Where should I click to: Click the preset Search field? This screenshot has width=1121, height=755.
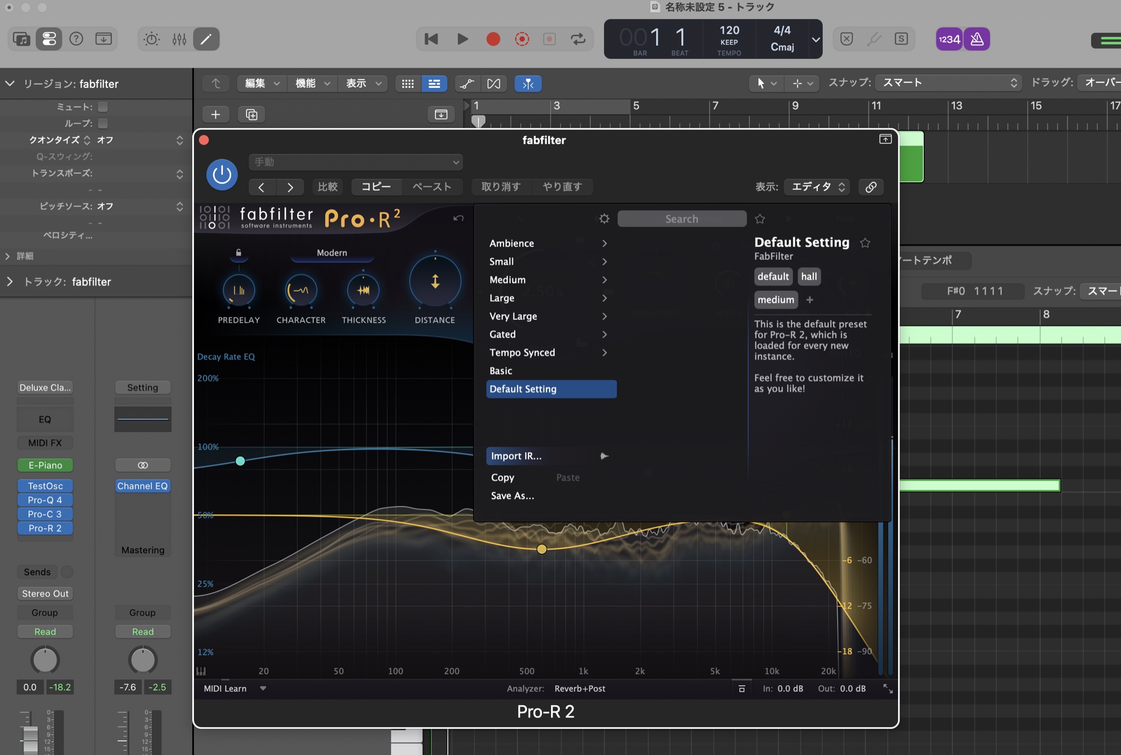pos(682,218)
